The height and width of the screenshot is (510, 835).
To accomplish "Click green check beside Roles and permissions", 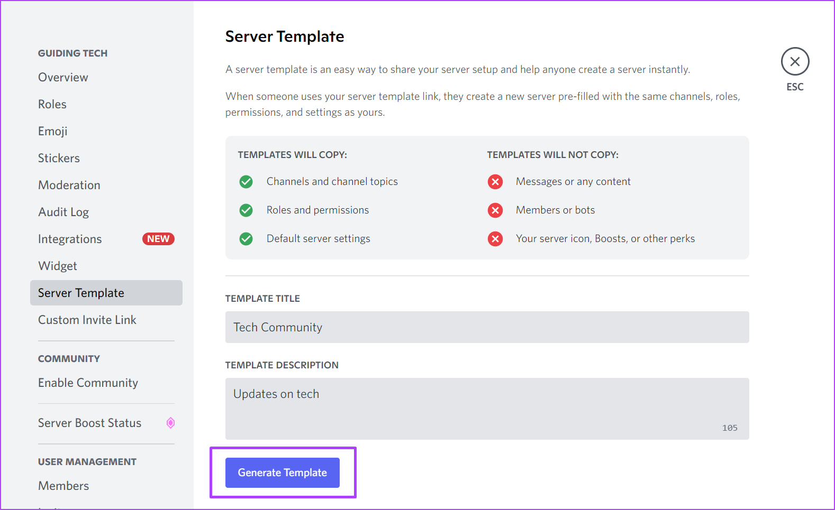I will [x=246, y=210].
